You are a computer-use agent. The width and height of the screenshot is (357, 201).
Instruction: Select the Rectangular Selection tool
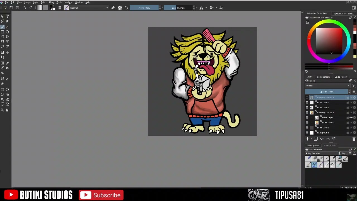3,89
